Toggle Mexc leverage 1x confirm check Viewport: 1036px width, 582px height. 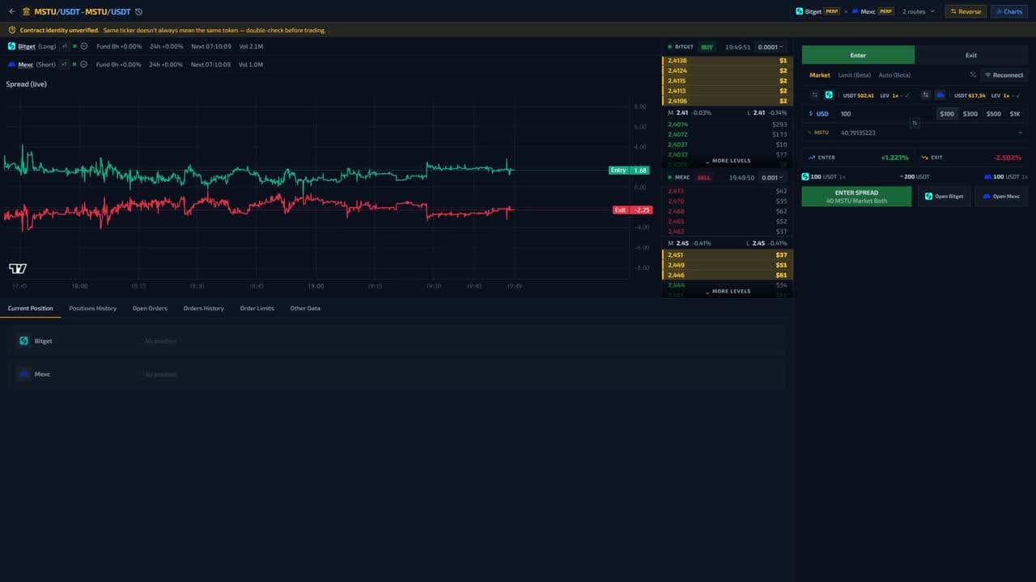(x=1017, y=95)
